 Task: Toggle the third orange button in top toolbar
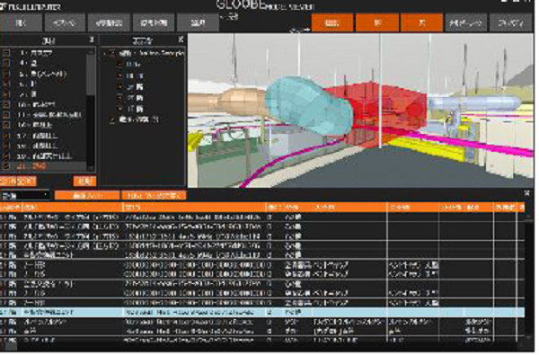point(422,23)
